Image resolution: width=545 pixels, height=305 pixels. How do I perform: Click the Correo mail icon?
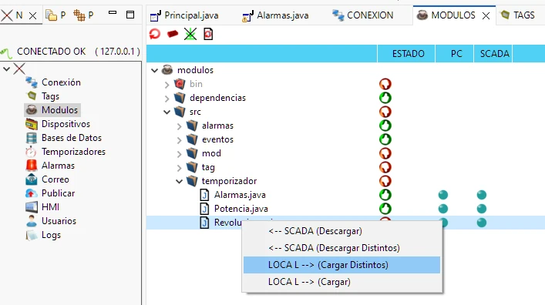pos(32,179)
